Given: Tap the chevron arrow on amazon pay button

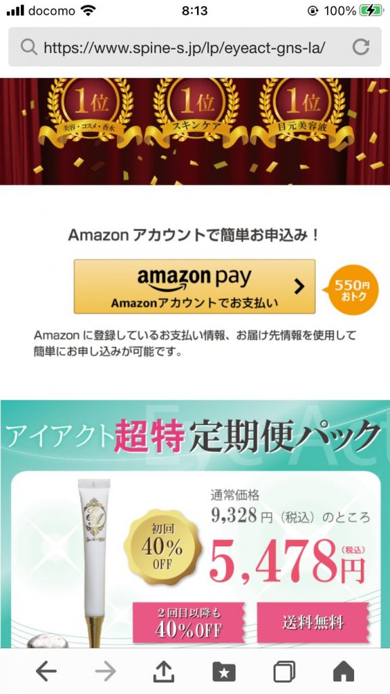Looking at the screenshot, I should [299, 287].
